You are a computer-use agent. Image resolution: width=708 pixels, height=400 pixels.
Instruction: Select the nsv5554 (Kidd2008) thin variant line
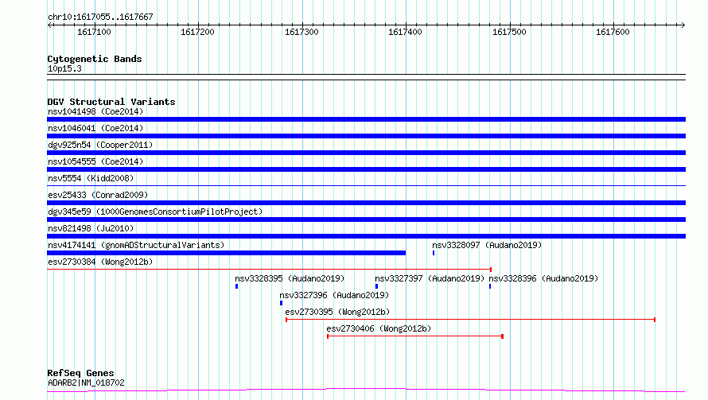click(366, 185)
